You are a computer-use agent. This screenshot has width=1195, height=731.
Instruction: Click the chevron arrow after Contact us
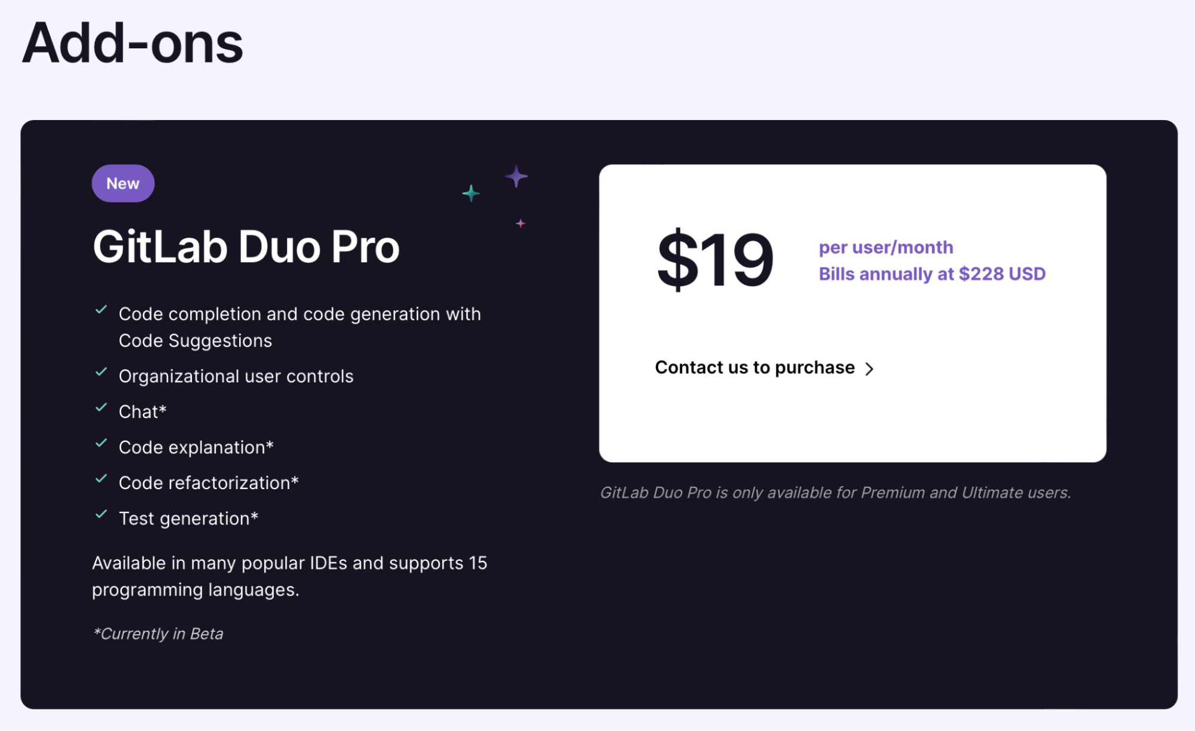(870, 369)
